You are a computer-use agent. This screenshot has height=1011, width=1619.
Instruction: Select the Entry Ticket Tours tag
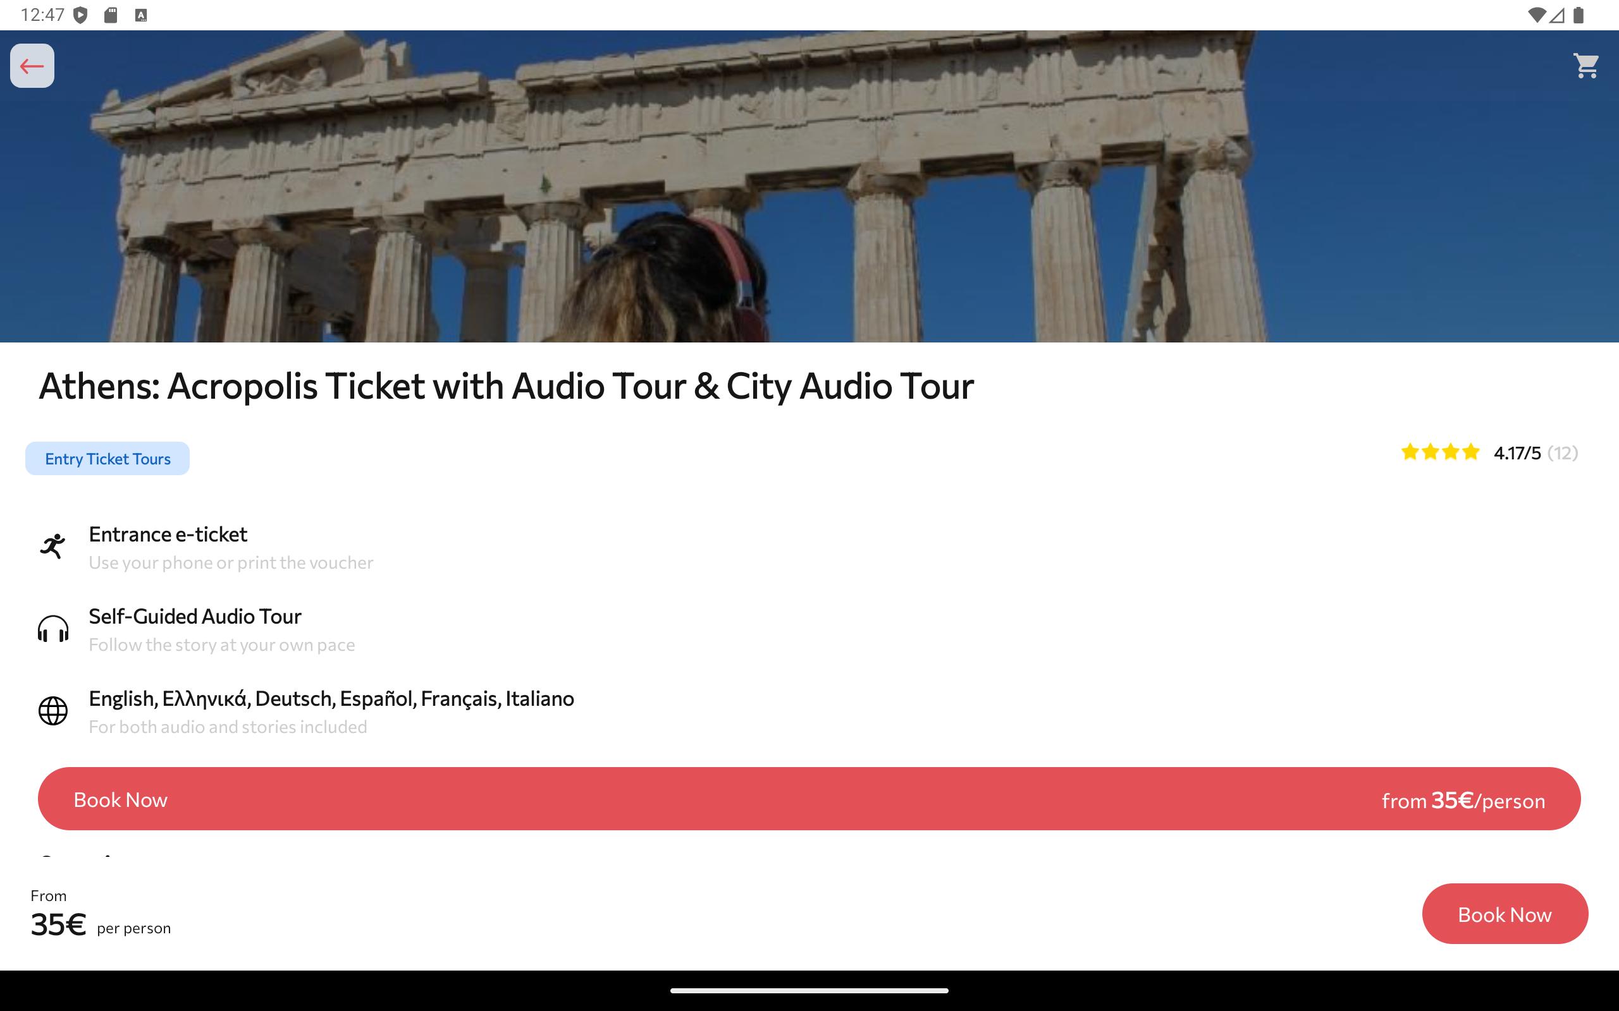point(108,459)
